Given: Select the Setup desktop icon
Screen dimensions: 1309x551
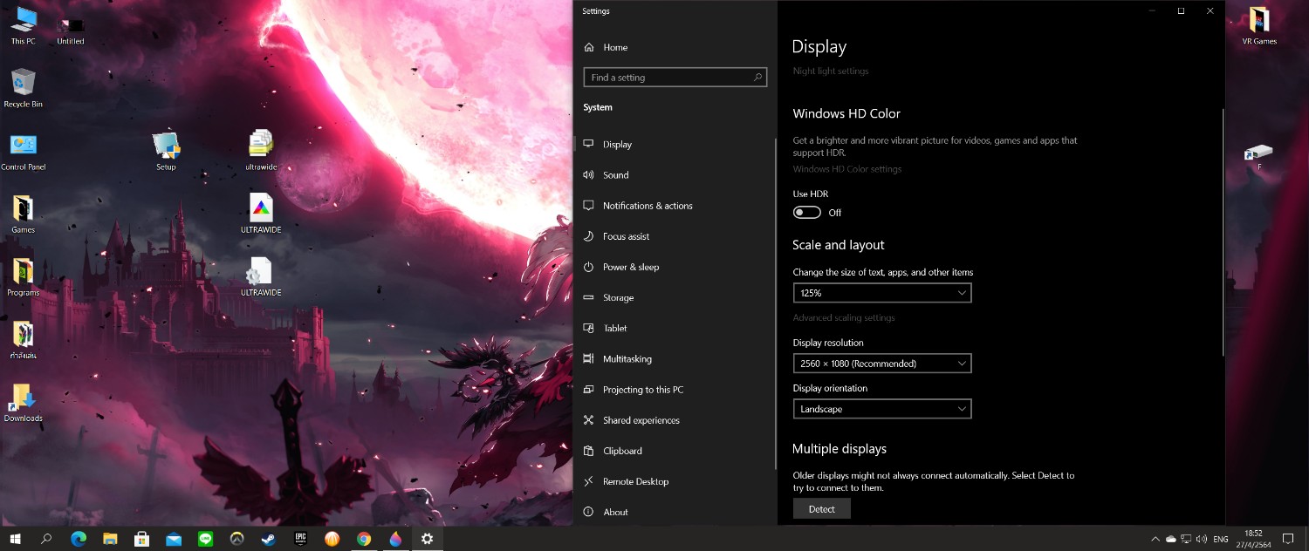Looking at the screenshot, I should (166, 153).
